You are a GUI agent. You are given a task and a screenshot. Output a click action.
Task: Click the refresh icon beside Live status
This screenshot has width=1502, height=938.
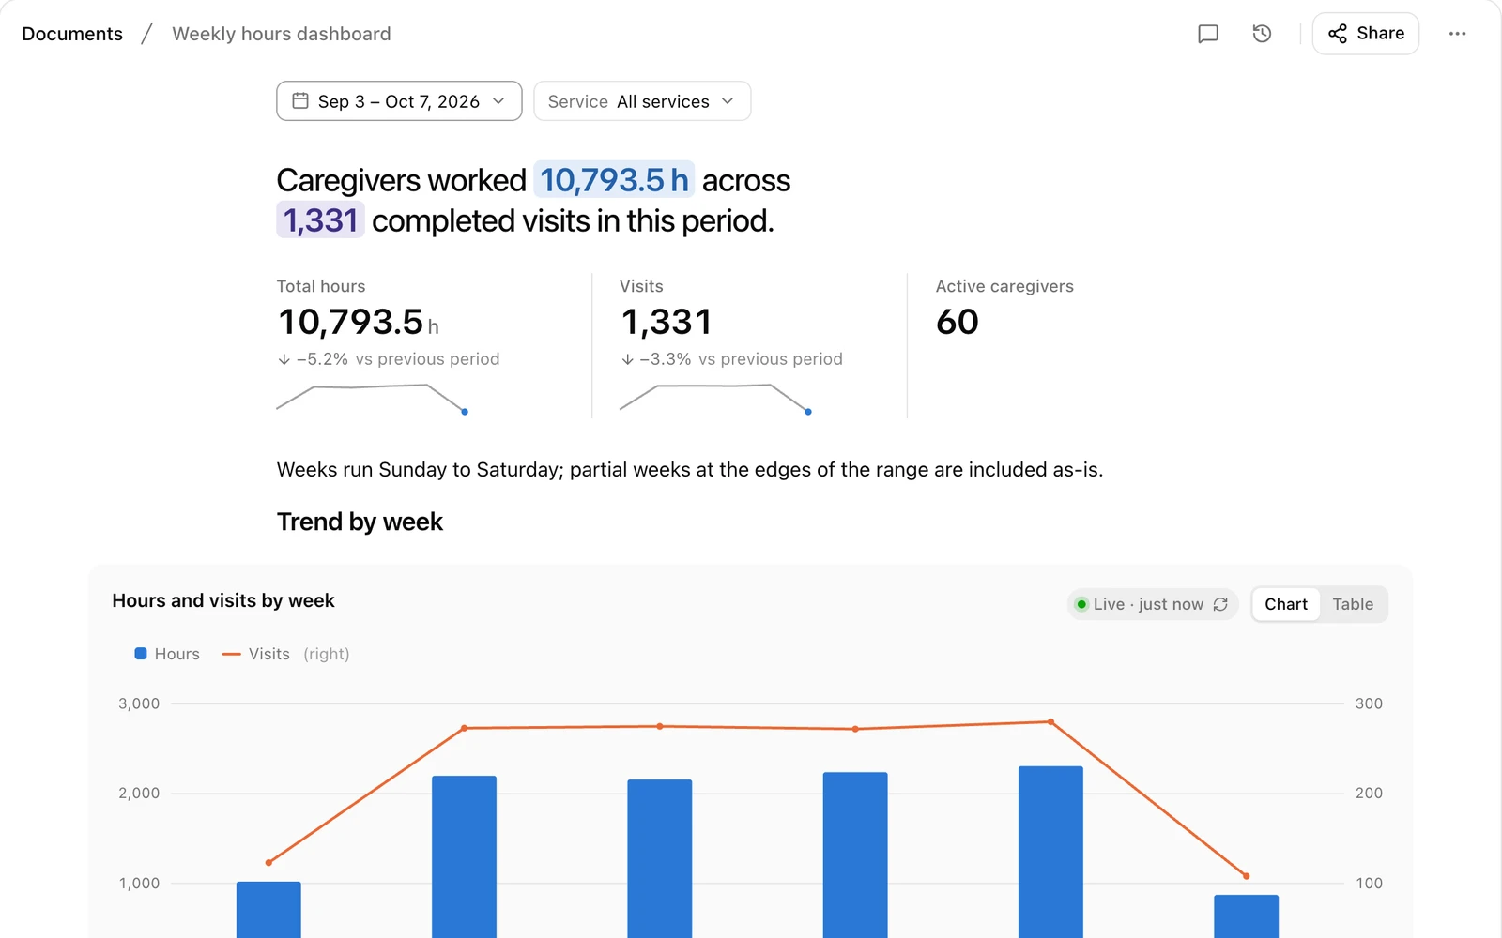[1220, 604]
